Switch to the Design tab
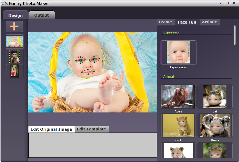 [16, 15]
